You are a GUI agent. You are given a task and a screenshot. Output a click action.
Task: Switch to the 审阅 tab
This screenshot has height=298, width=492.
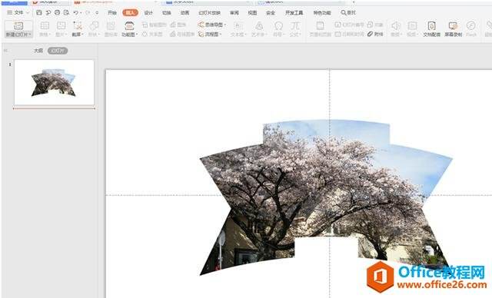tap(234, 12)
